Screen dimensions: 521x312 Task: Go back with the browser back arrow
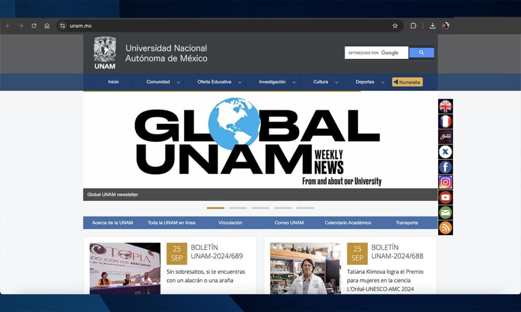[8, 26]
